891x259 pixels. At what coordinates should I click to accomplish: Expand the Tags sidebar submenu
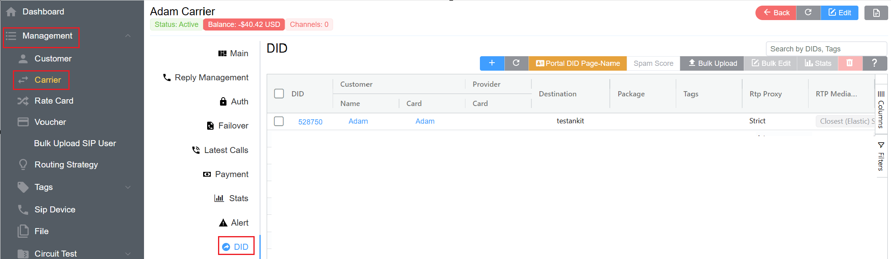point(128,187)
